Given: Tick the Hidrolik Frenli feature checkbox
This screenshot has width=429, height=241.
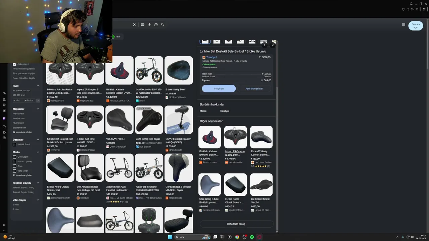Looking at the screenshot, I should [x=14, y=145].
